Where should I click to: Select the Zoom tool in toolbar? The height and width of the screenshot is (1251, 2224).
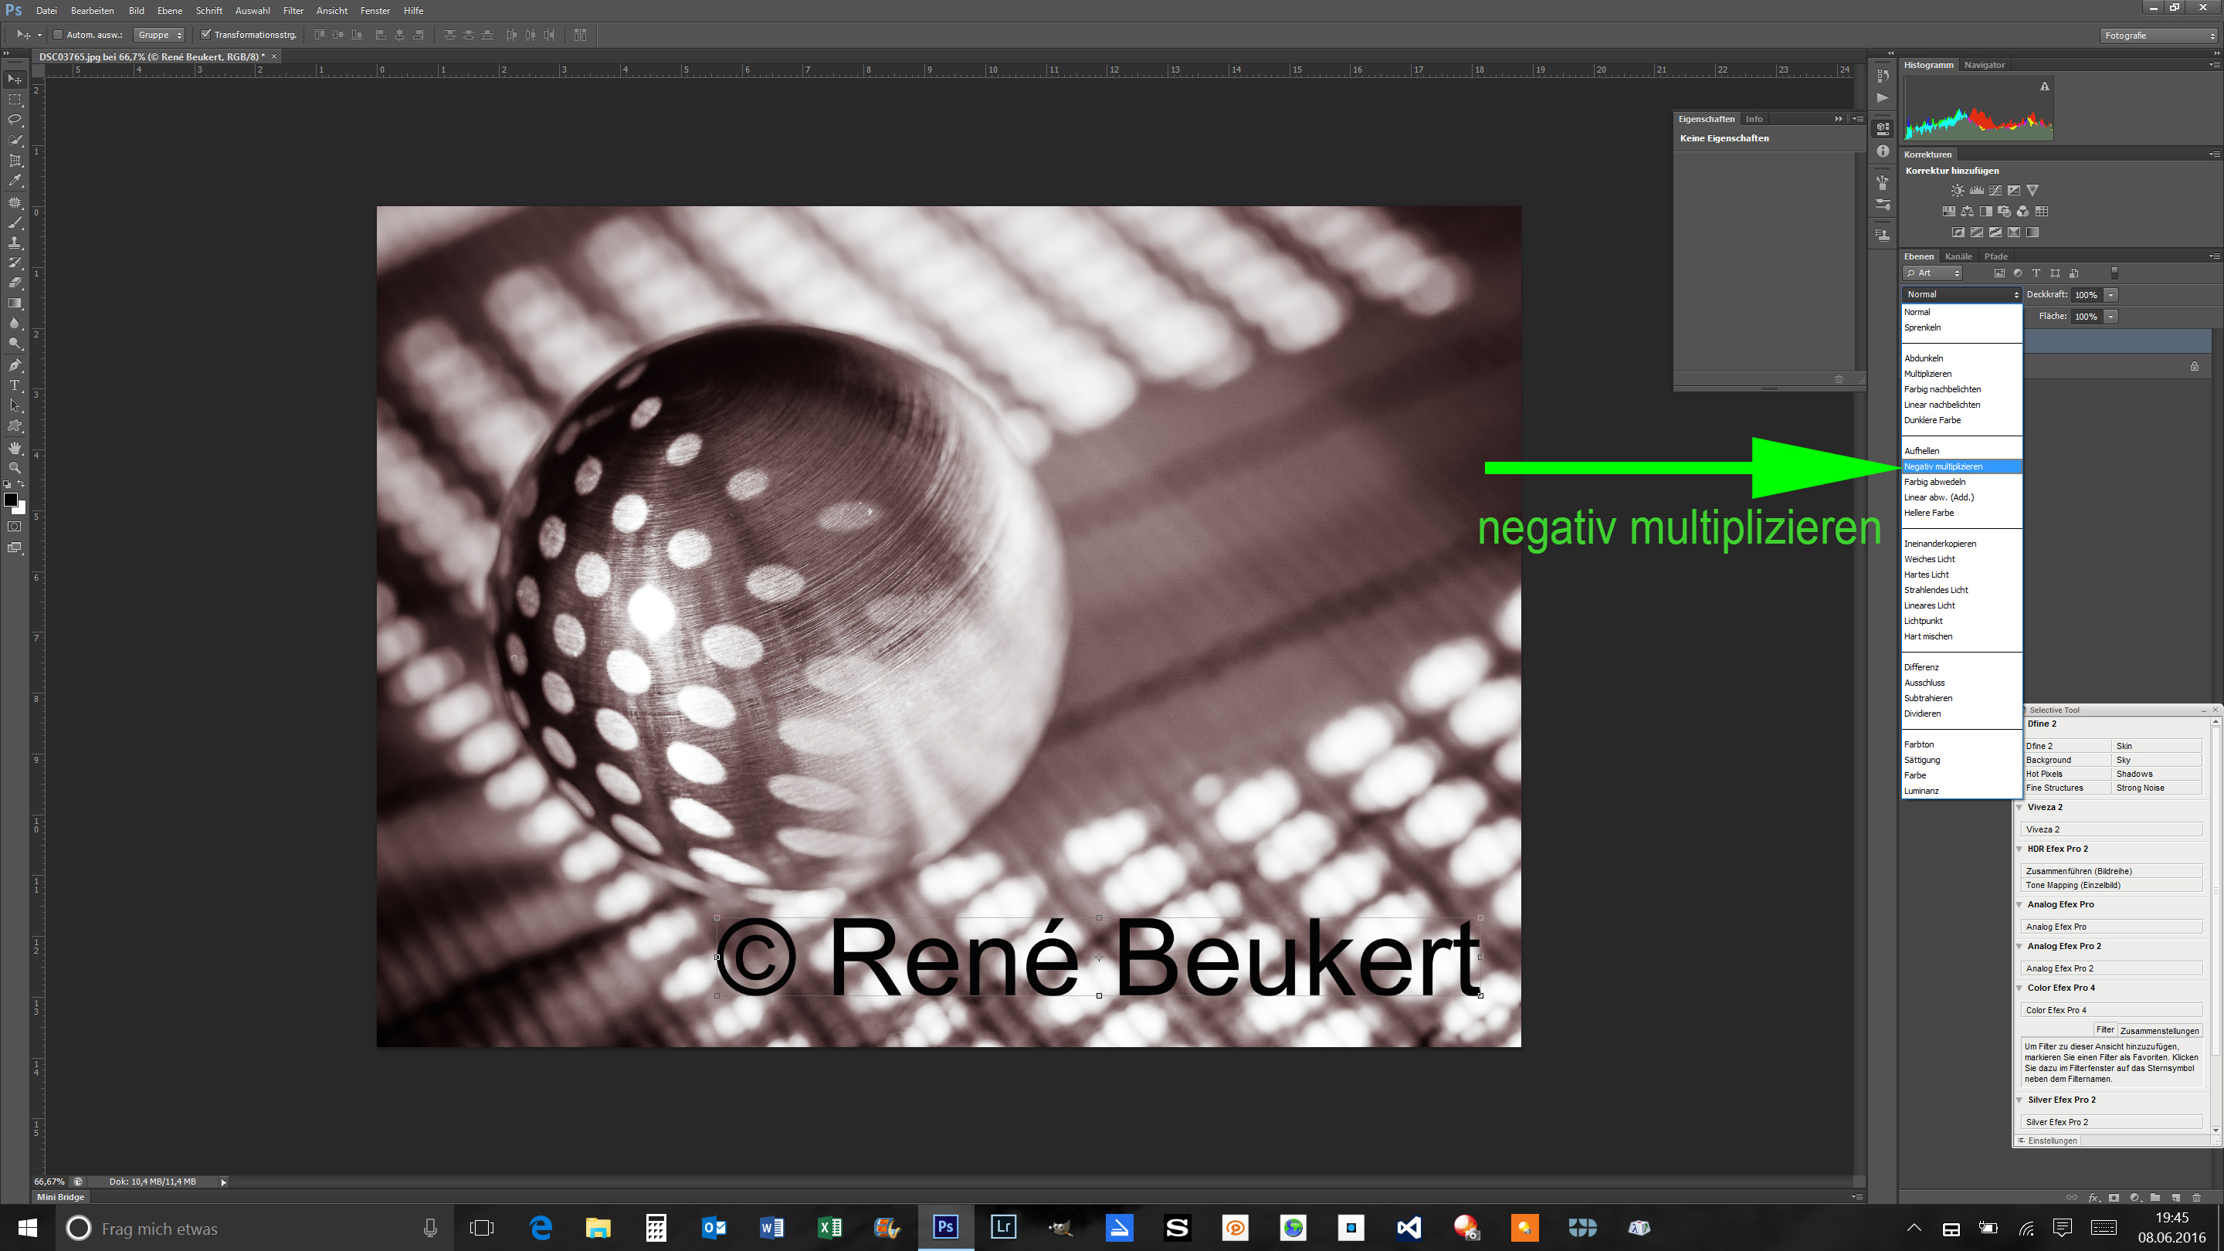(15, 468)
